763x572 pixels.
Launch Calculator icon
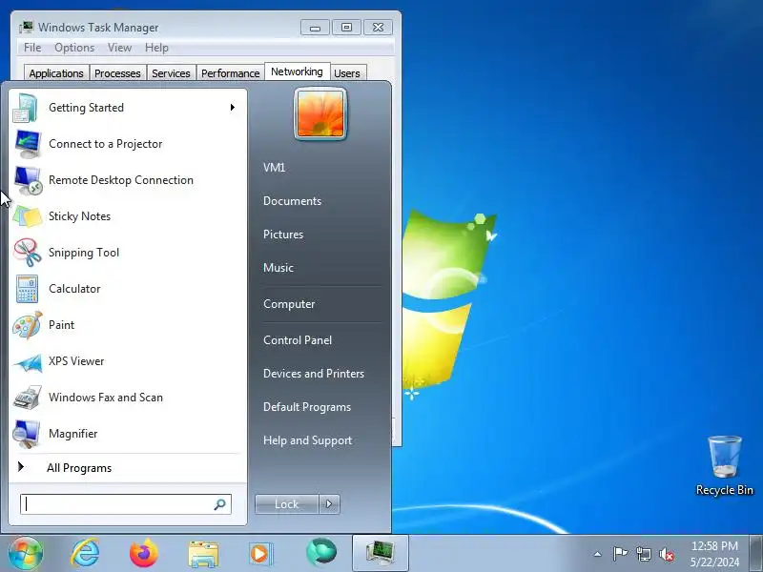[28, 289]
